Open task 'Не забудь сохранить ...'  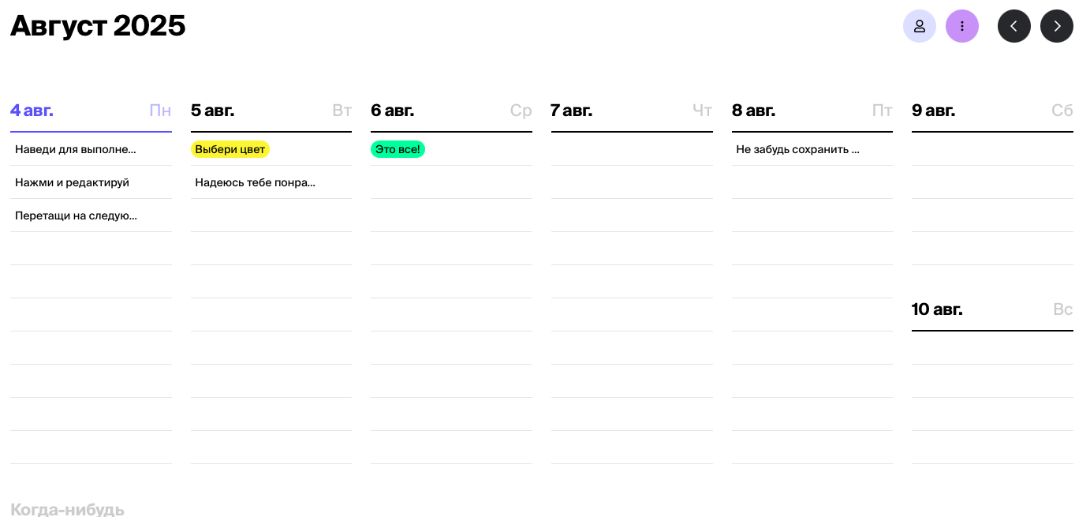click(797, 149)
